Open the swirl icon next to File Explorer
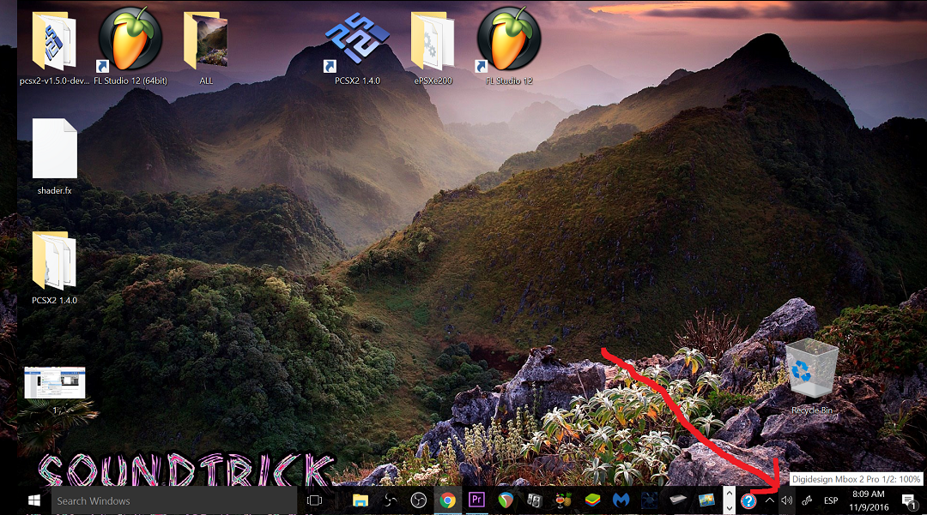The height and width of the screenshot is (515, 927). (391, 500)
